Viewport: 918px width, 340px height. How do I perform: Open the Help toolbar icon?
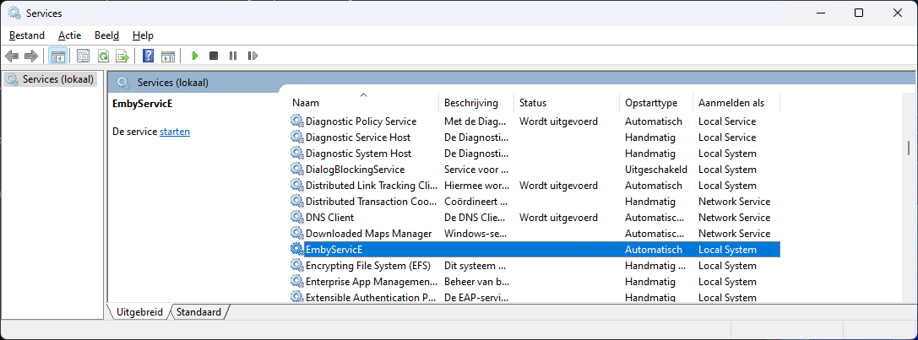coord(148,56)
